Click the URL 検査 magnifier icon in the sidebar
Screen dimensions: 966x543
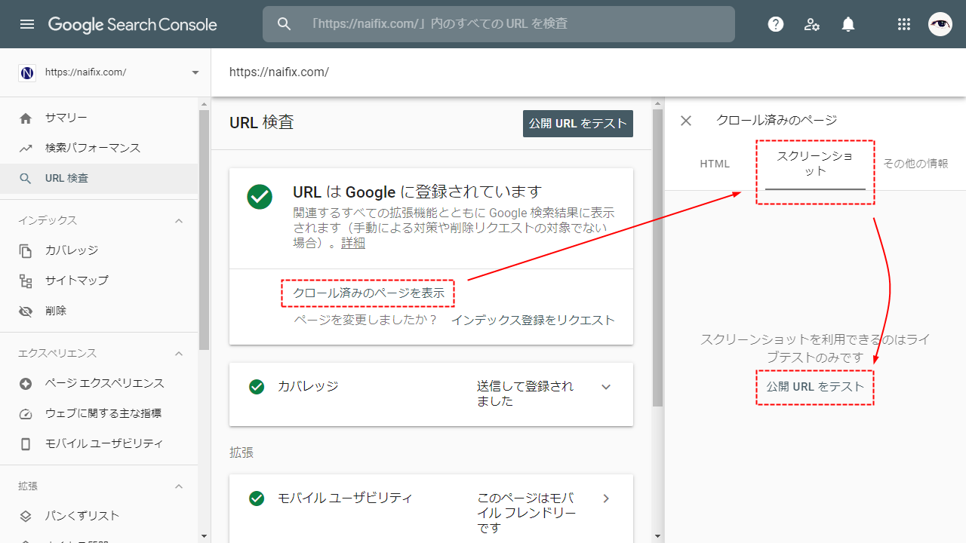pos(26,179)
